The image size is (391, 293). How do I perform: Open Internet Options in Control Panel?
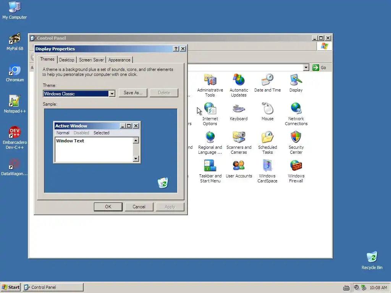click(210, 114)
